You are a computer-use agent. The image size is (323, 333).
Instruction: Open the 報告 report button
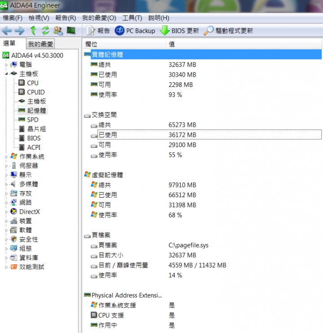click(x=98, y=31)
